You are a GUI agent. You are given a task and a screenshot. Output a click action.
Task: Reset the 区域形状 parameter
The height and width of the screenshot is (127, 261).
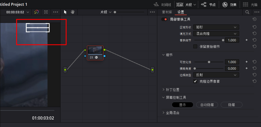(254, 27)
